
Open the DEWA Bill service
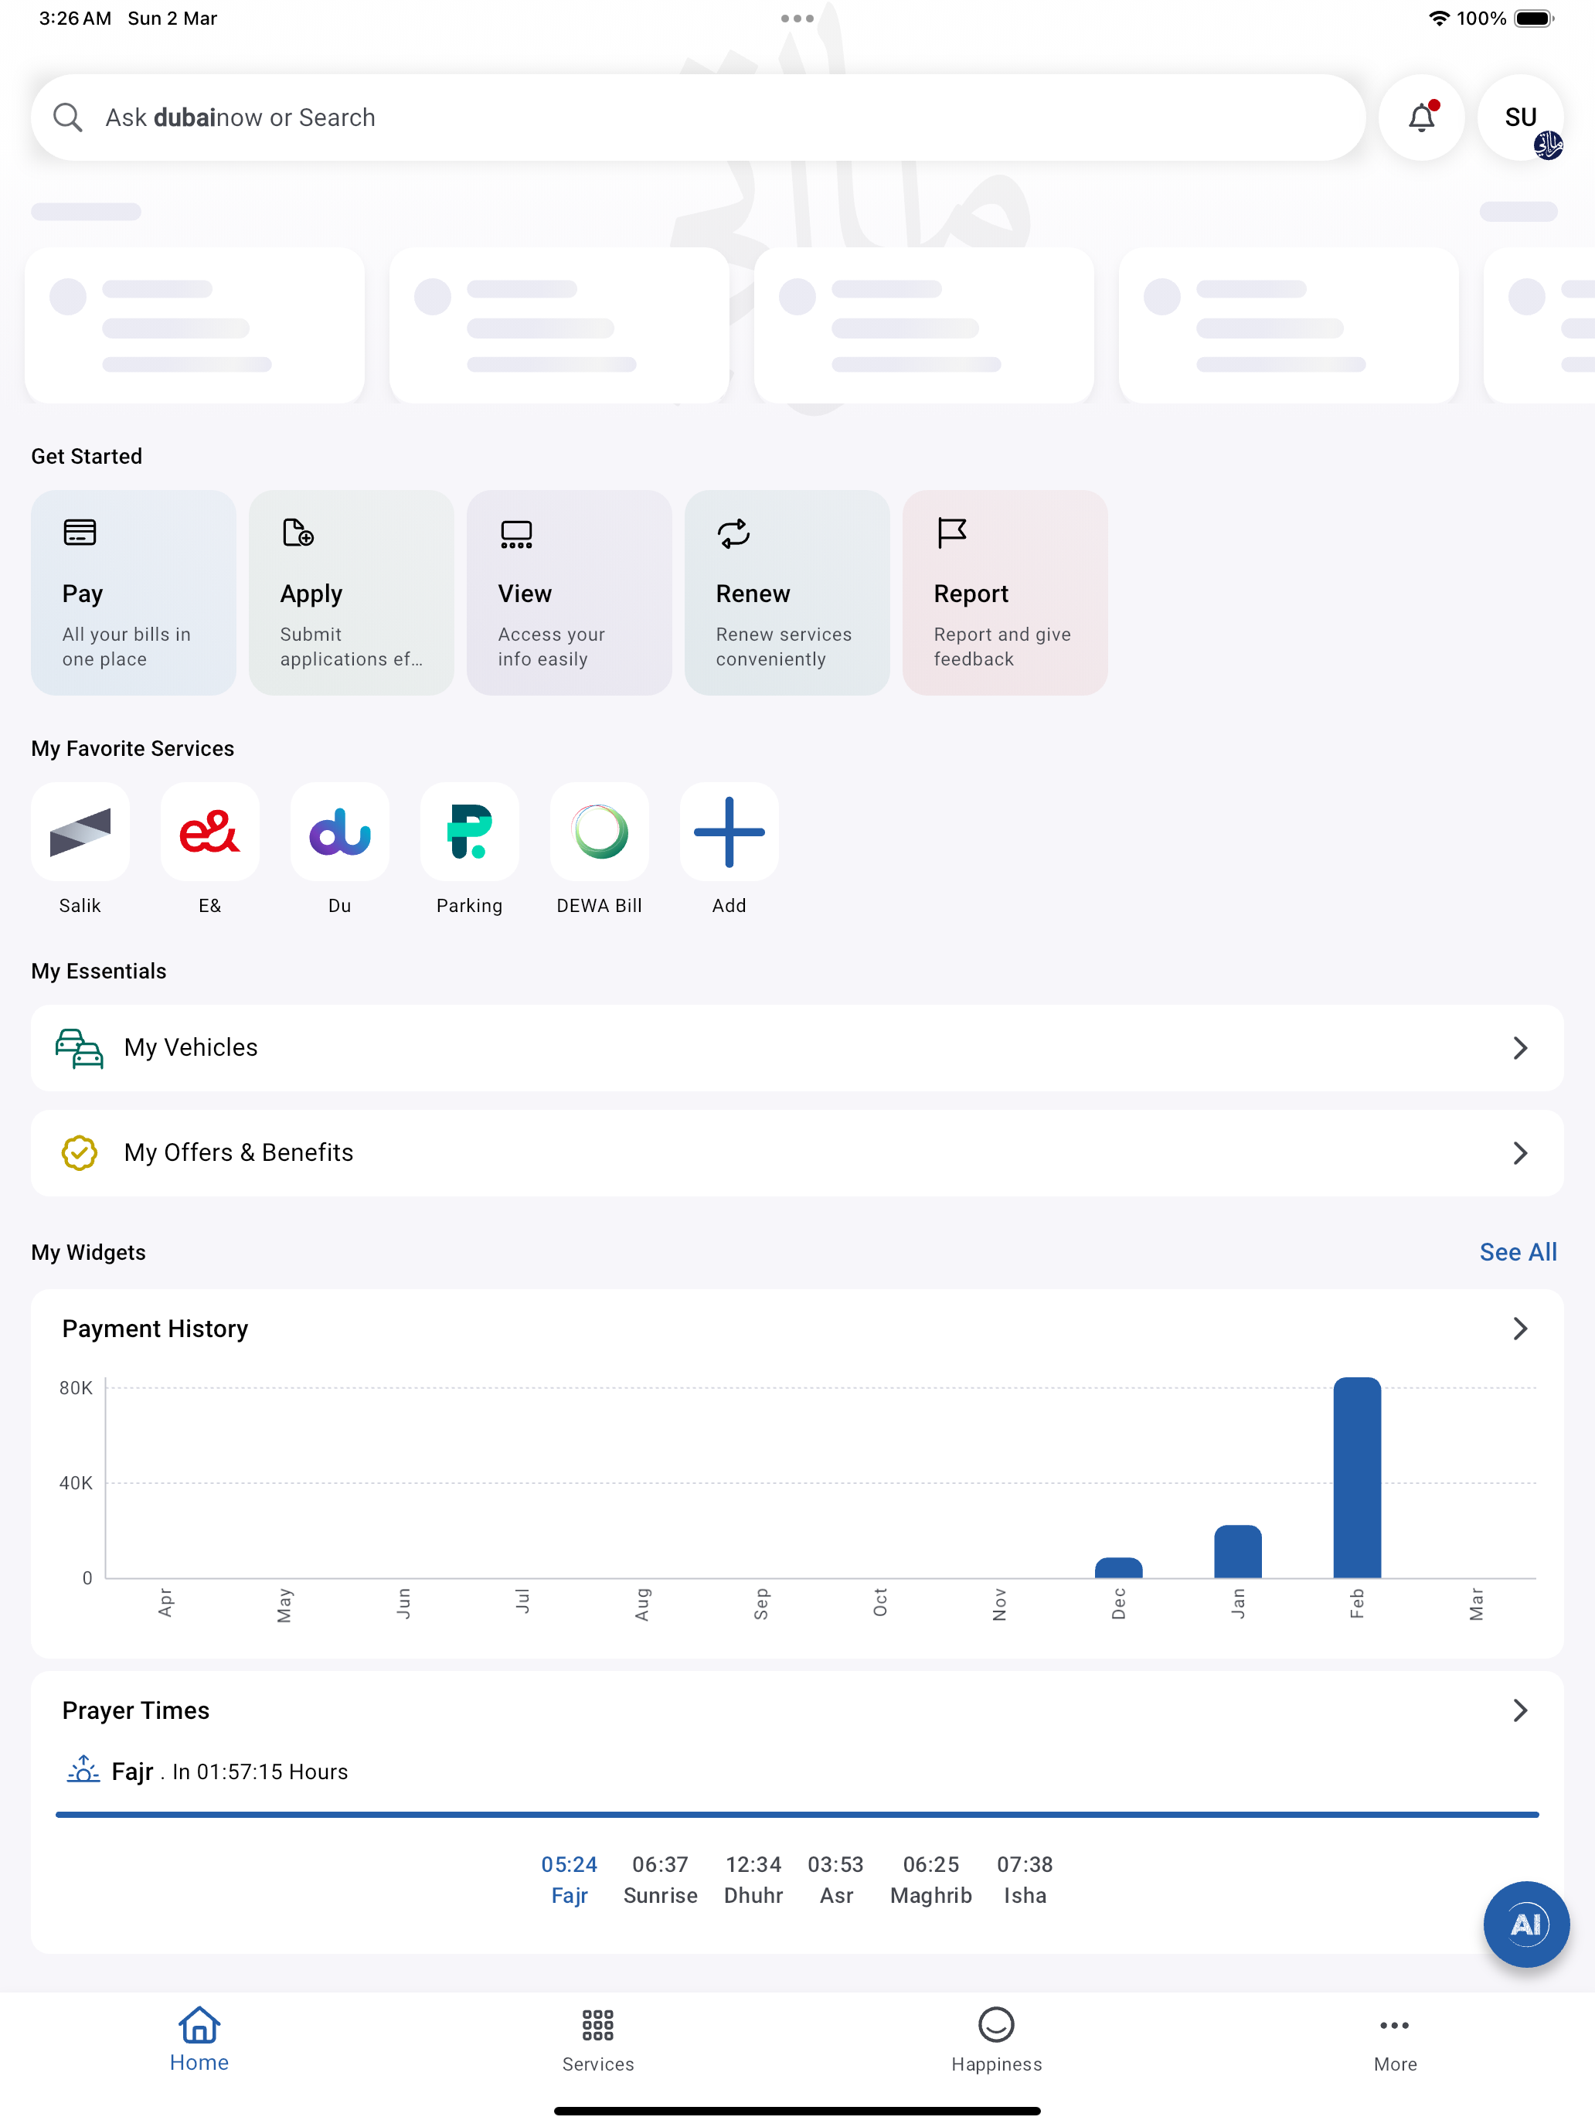(599, 831)
